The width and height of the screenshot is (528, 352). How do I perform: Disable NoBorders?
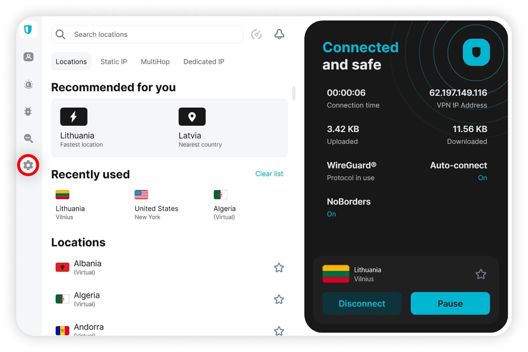tap(331, 214)
